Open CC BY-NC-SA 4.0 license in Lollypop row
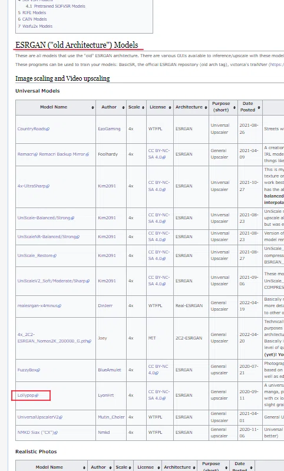Viewport: 284px width, 471px height. [x=159, y=395]
